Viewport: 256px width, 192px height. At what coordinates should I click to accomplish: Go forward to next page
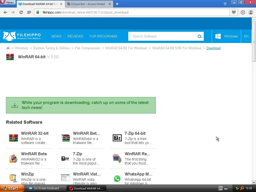tap(13, 12)
